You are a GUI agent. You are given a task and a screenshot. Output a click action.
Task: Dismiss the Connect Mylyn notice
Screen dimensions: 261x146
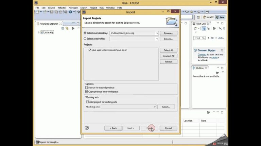pyautogui.click(x=222, y=50)
